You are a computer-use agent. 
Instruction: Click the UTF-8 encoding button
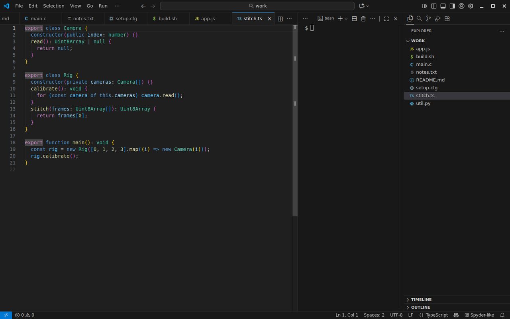pyautogui.click(x=396, y=315)
